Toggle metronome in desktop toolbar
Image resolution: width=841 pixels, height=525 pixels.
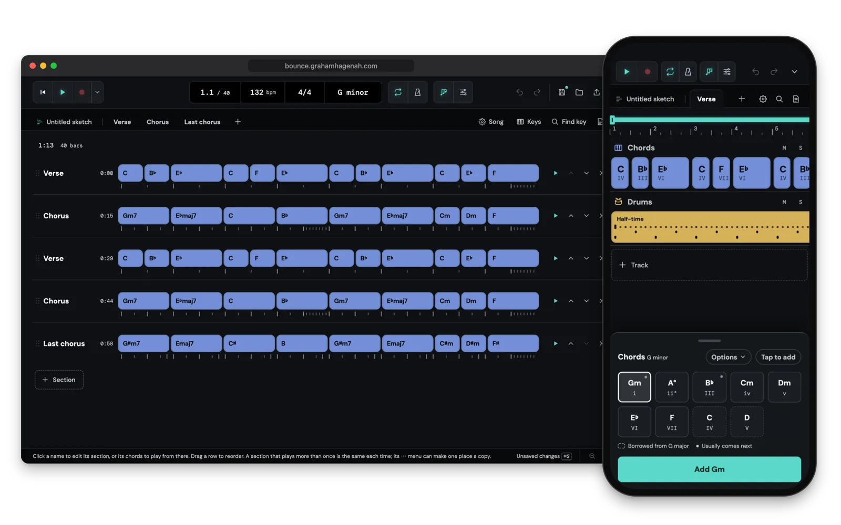[x=417, y=92]
